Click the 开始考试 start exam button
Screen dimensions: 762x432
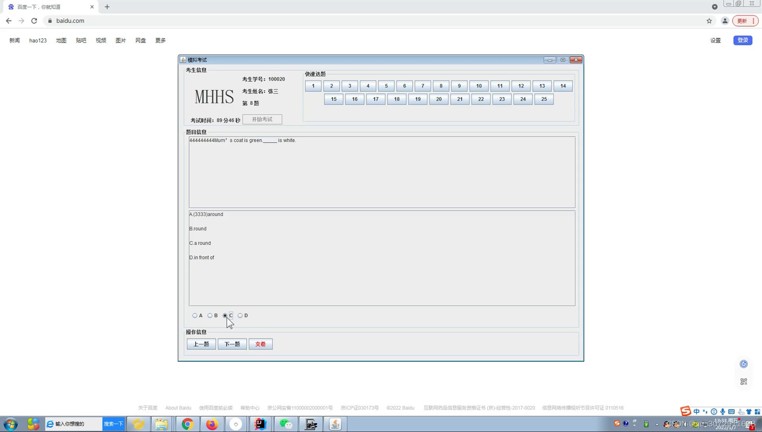tap(262, 120)
